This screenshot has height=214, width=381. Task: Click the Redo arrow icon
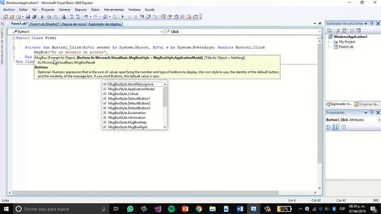click(x=95, y=17)
